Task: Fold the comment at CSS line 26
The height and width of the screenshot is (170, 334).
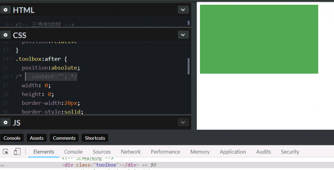Action: [x=12, y=77]
